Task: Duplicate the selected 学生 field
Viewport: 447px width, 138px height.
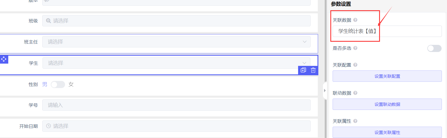Action: (x=303, y=70)
